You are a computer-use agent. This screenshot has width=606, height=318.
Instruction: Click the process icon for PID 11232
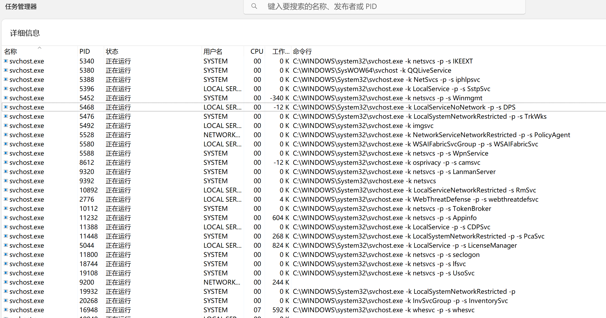coord(6,218)
